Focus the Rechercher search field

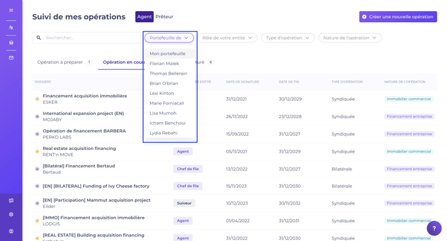pos(86,38)
